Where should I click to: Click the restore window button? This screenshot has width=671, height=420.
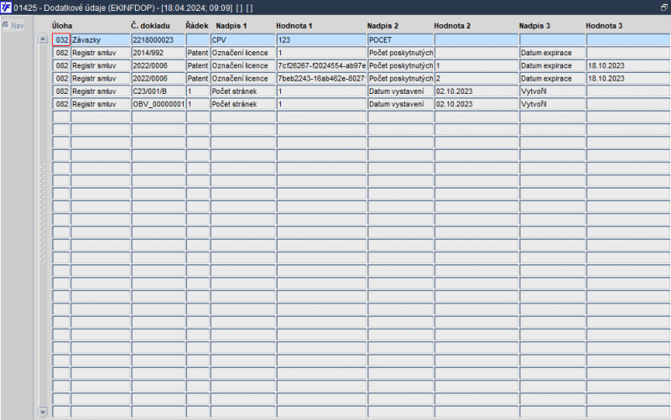click(x=664, y=8)
